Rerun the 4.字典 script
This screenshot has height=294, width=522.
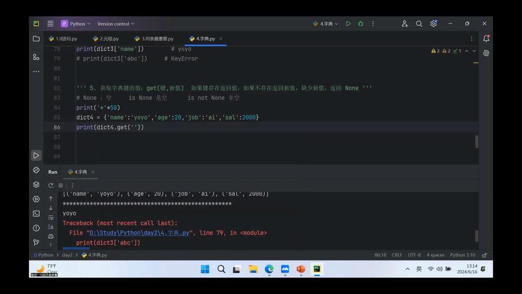point(50,185)
